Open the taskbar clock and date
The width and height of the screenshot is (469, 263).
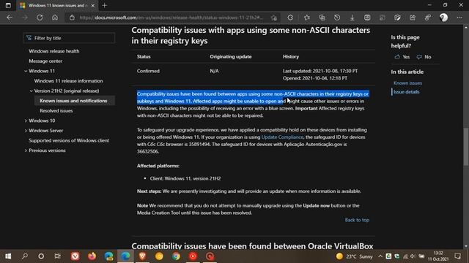(x=438, y=256)
